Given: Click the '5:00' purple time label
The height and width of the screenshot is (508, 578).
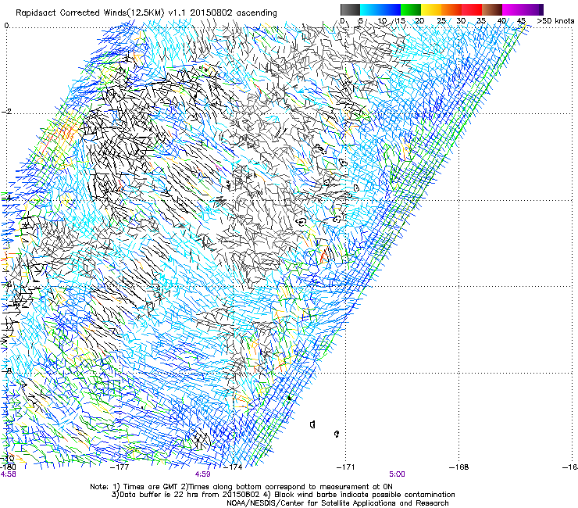Looking at the screenshot, I should (397, 474).
